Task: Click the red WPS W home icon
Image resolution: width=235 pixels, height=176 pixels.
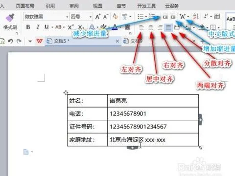Action: [x=40, y=41]
